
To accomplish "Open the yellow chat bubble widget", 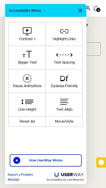I will 101,162.
